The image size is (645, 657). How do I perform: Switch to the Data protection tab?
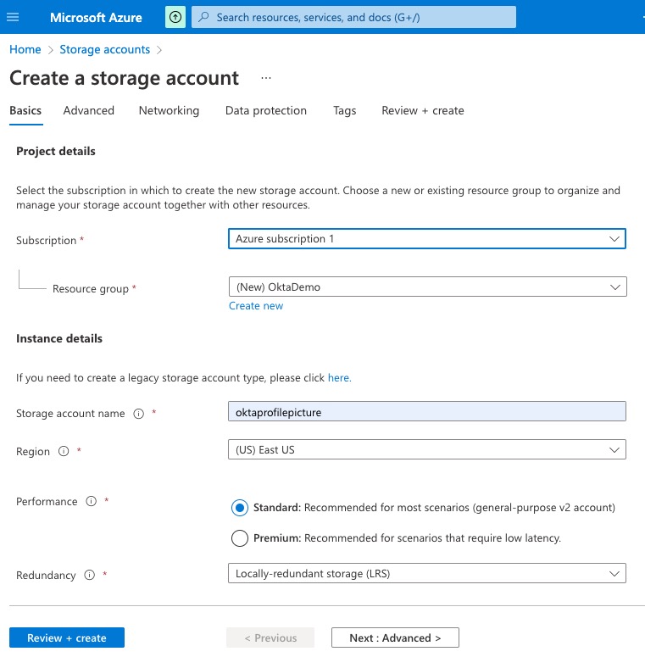[265, 110]
